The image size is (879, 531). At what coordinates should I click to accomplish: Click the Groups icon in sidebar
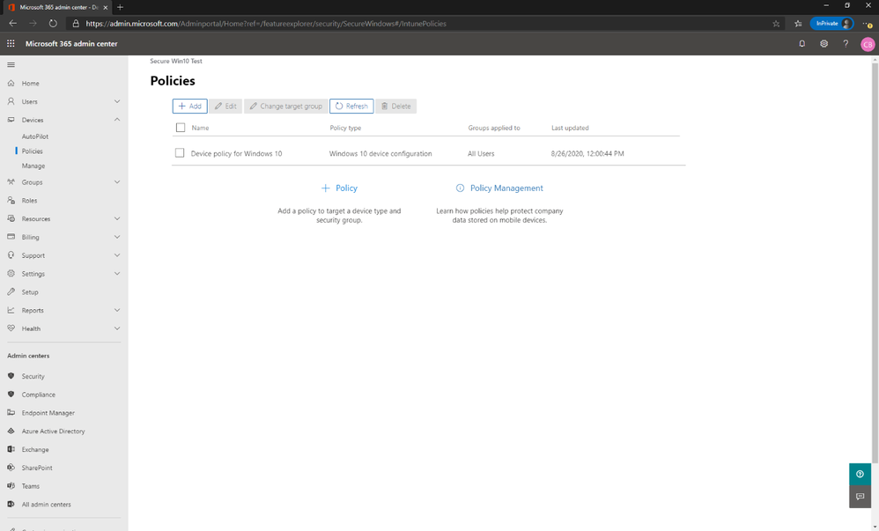(x=11, y=182)
